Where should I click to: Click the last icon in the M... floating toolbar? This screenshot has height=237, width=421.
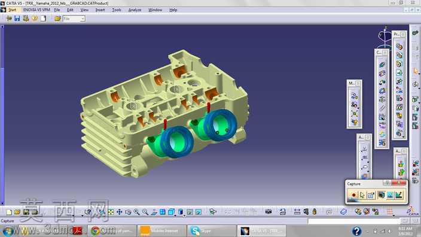point(355,122)
